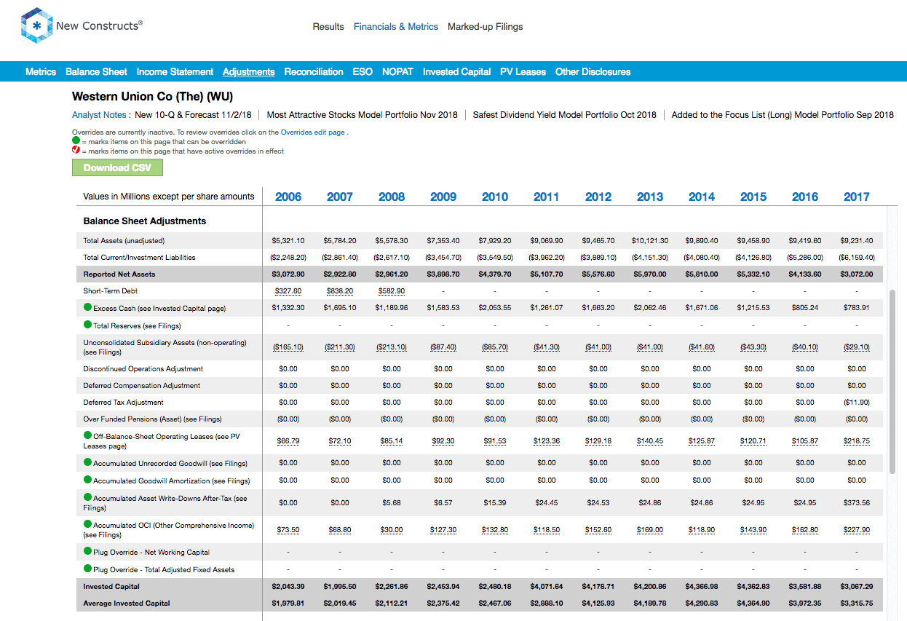Click Deferred Tax Adjustment ($11.90) value
Screen dimensions: 907x621
pyautogui.click(x=857, y=402)
